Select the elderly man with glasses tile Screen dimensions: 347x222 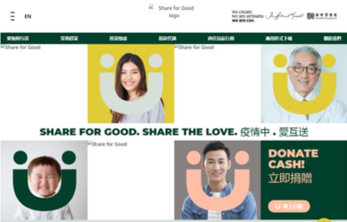click(x=304, y=84)
